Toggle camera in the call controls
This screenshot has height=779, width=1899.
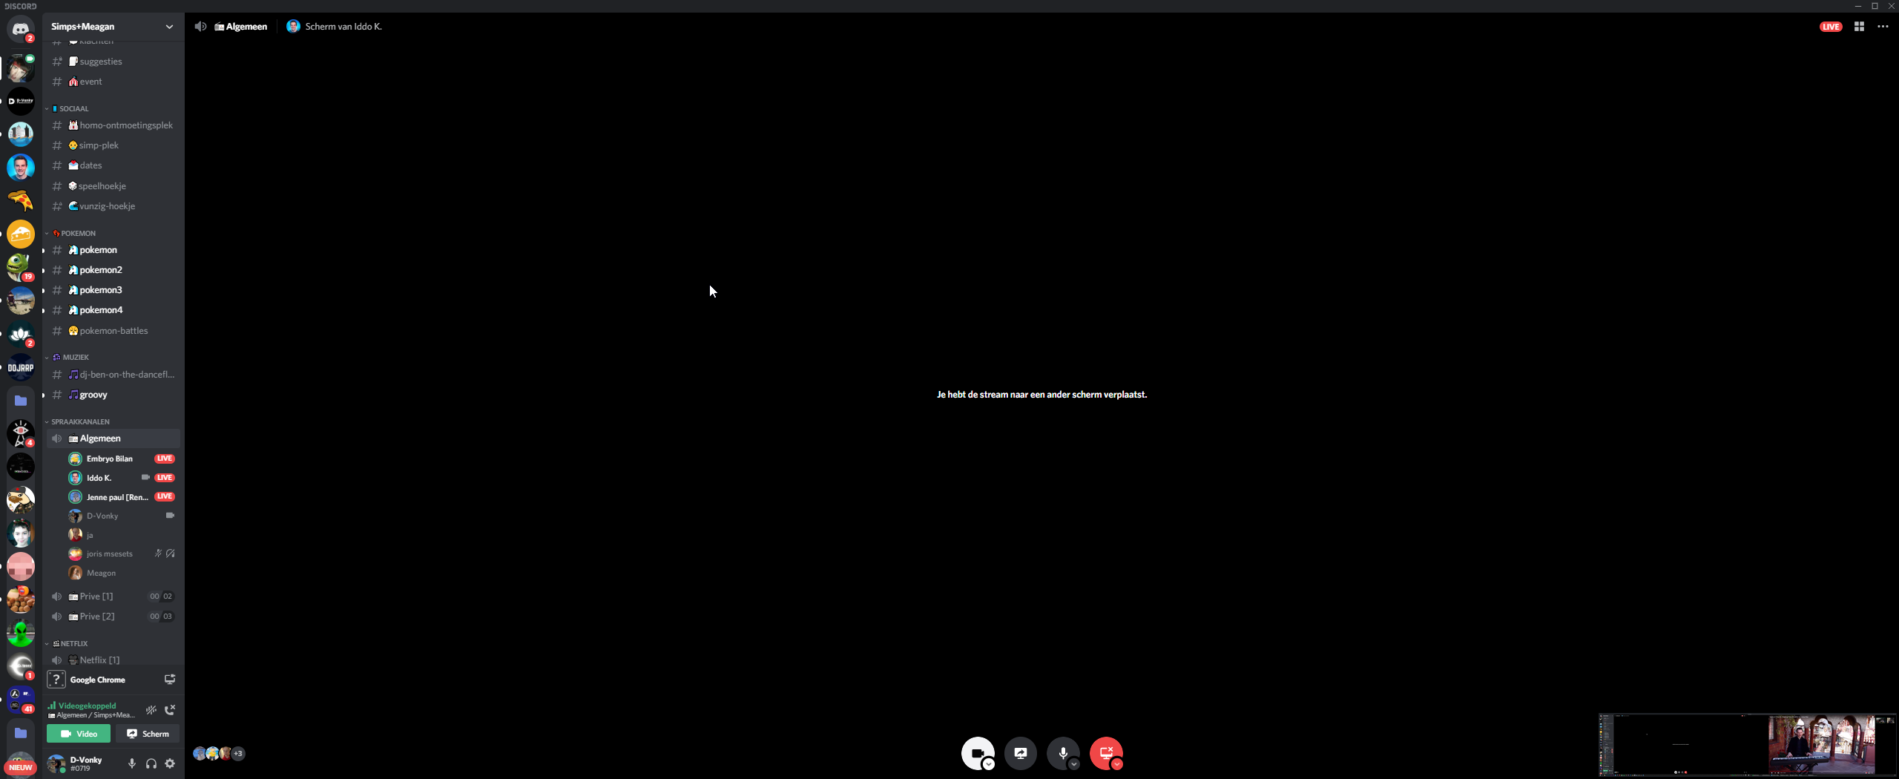(x=977, y=753)
